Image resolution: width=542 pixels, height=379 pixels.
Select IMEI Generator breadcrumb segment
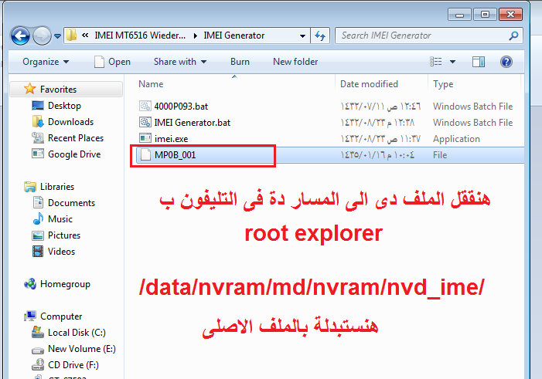point(234,36)
